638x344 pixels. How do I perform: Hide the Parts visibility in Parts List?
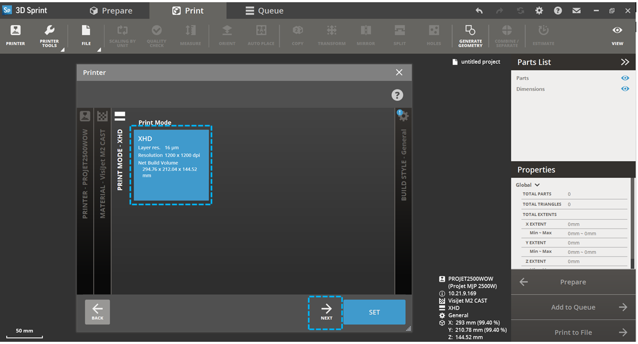click(x=625, y=78)
